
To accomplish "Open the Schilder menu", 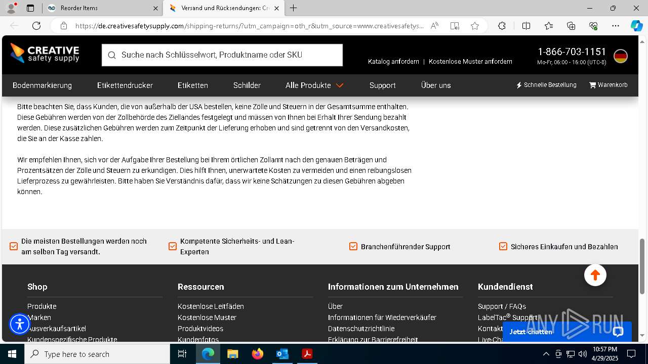I will pyautogui.click(x=247, y=85).
